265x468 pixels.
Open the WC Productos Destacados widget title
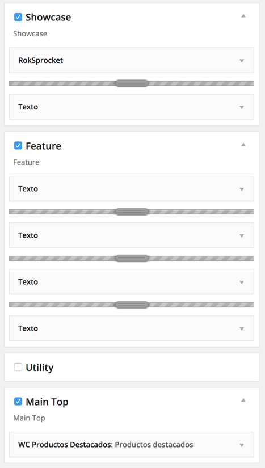(65, 444)
